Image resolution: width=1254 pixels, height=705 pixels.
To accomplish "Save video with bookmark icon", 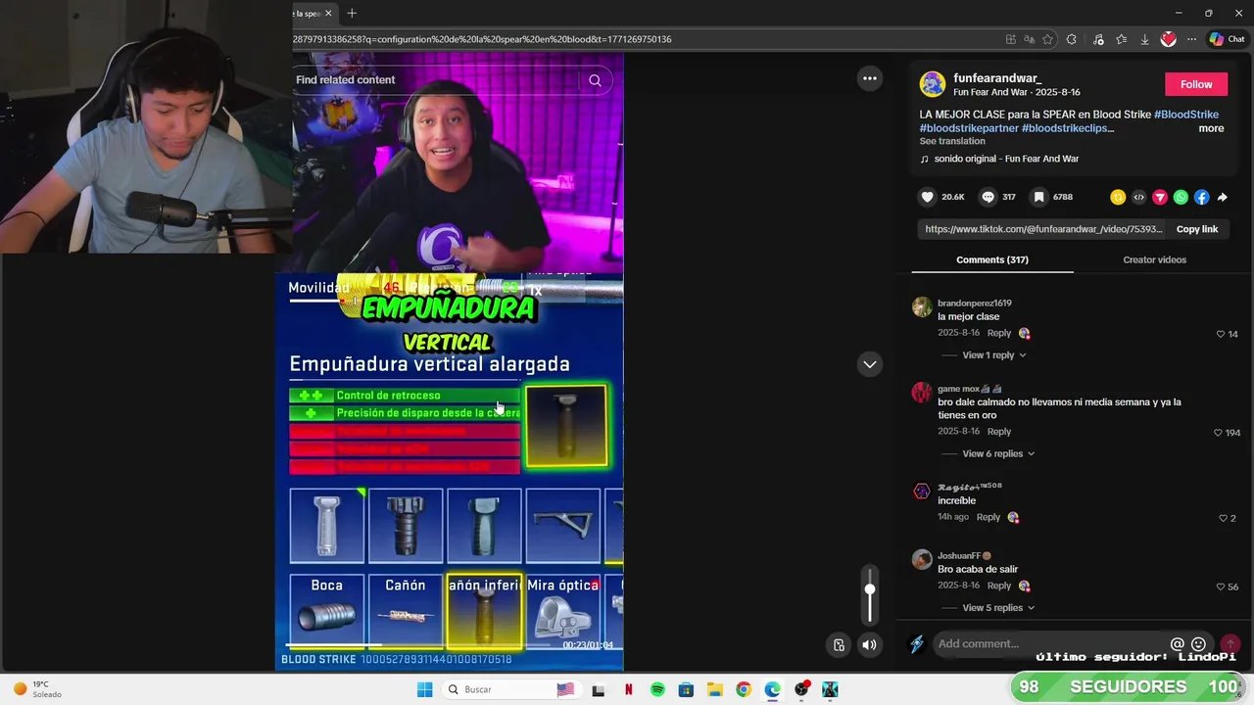I will tap(1038, 197).
